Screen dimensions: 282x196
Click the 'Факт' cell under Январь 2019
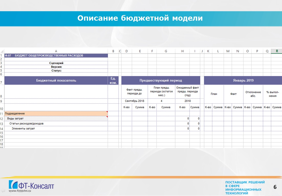pos(233,94)
